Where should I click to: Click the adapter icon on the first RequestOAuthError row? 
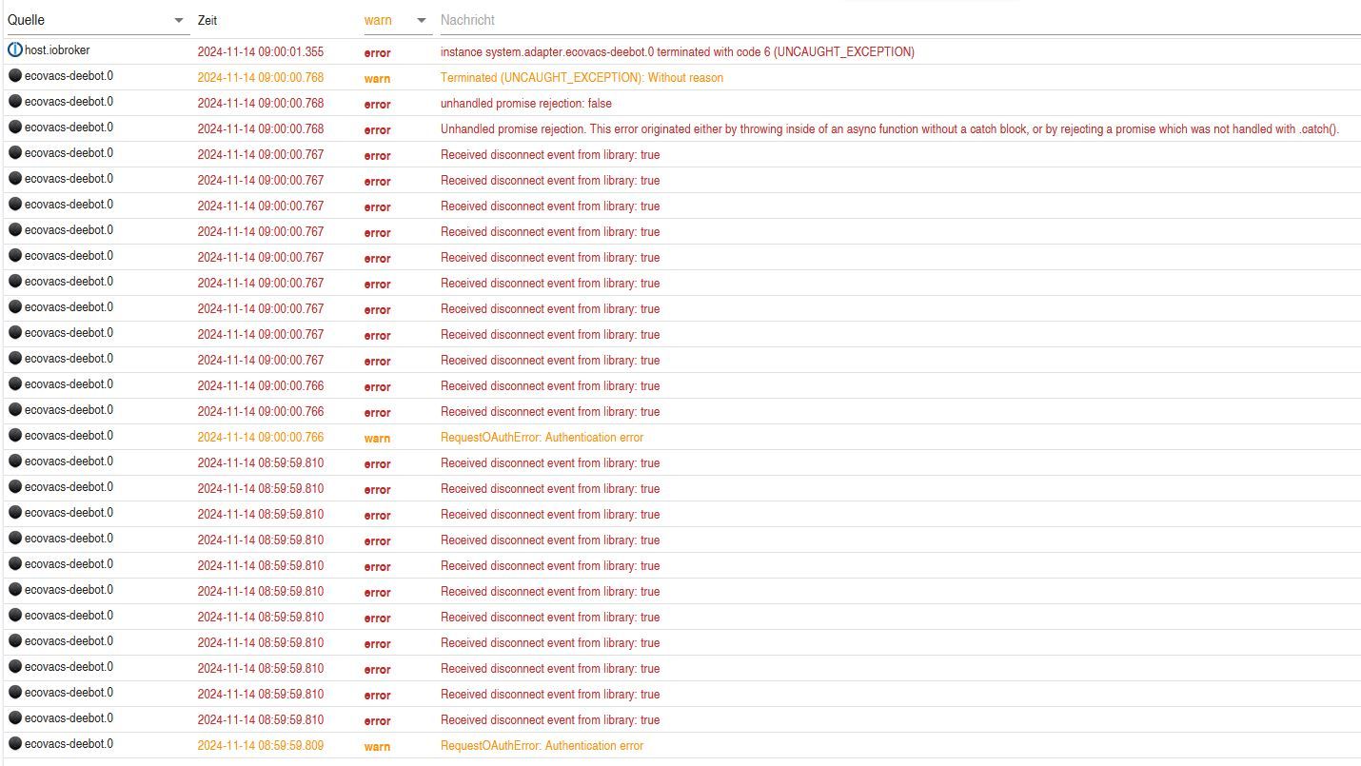pos(15,435)
